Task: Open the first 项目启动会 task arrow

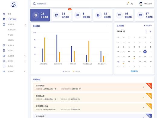Action: 144,87
